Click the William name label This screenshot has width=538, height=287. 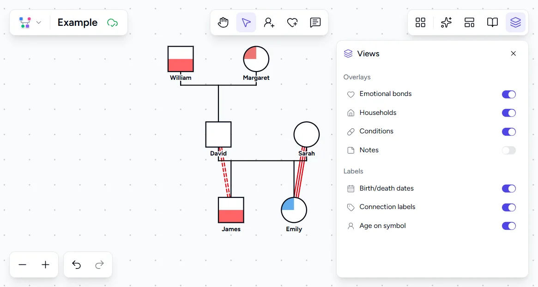point(181,78)
